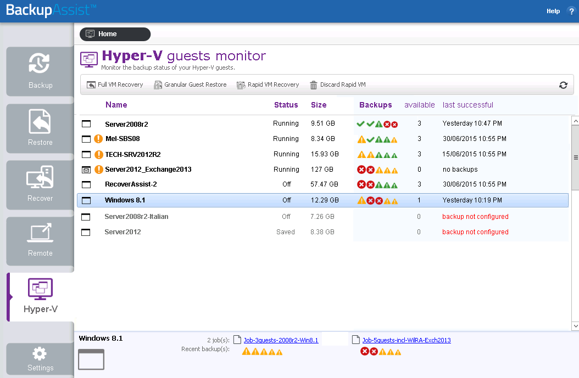Click "Yesterday 10:47 PM" in Server2008r2 row

pyautogui.click(x=472, y=123)
